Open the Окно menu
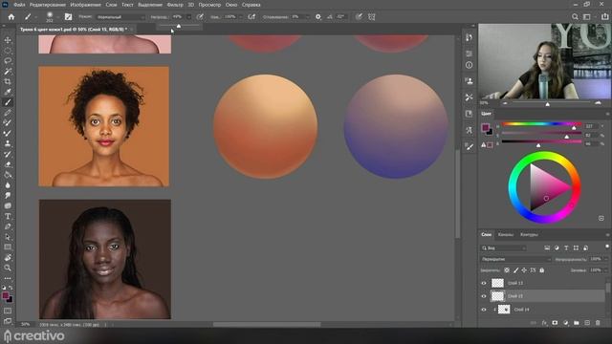612x344 pixels. pyautogui.click(x=231, y=5)
